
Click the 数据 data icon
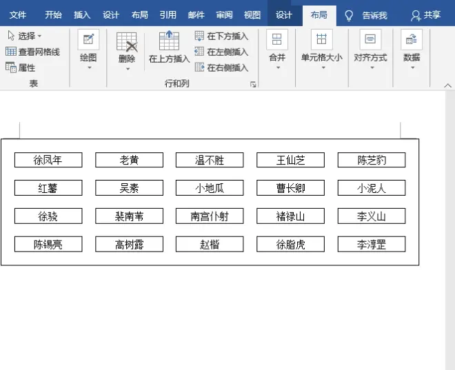(x=412, y=39)
